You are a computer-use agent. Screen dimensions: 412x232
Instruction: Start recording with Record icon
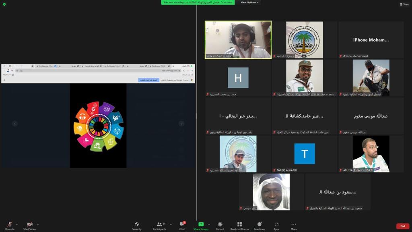coord(220,224)
